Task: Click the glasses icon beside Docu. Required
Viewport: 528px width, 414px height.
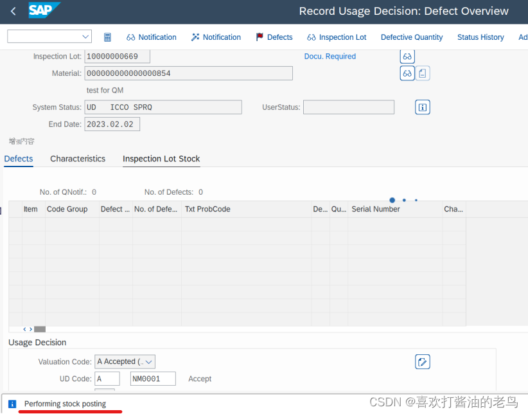Action: click(407, 56)
